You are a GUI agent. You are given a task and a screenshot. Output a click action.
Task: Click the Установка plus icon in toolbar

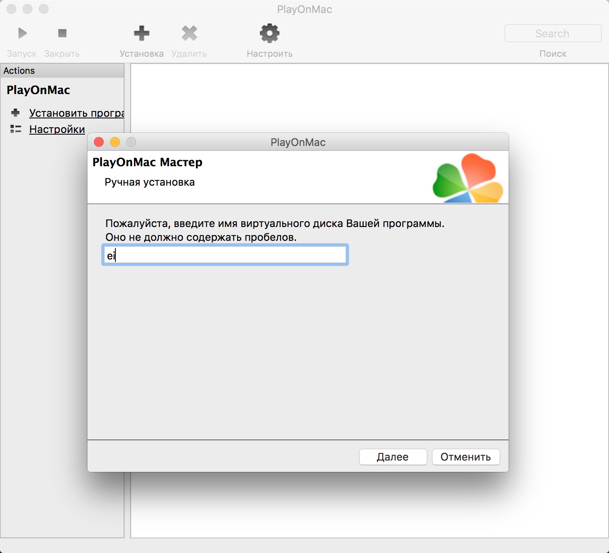141,33
